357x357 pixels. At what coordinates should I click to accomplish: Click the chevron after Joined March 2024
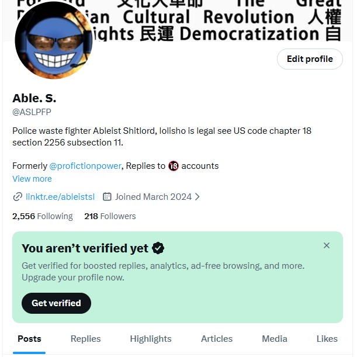click(x=197, y=197)
